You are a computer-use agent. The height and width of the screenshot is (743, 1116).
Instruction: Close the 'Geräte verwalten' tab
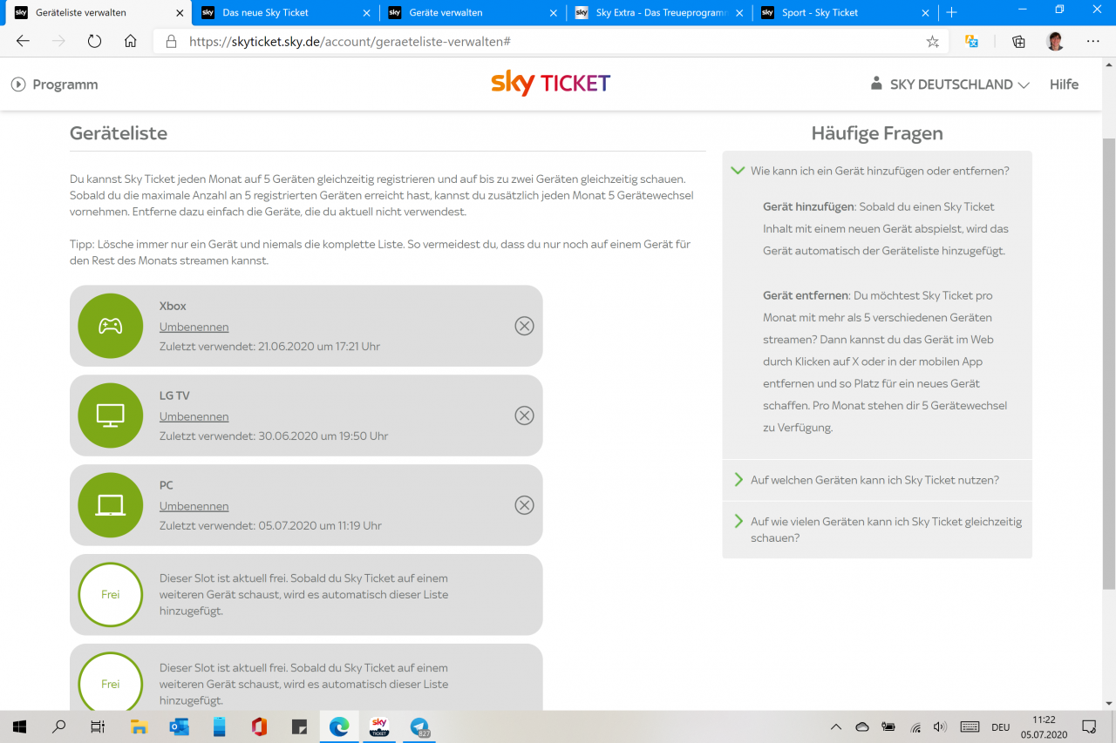553,13
